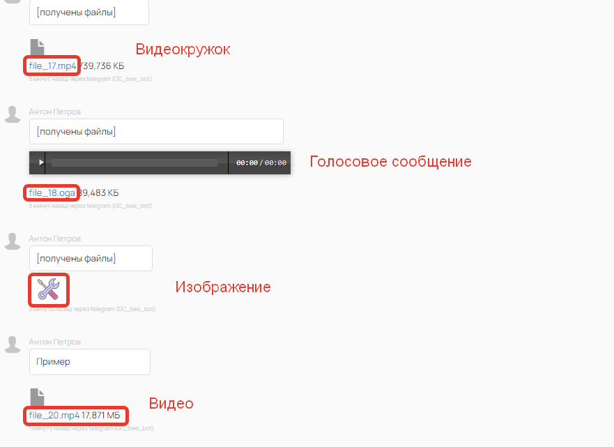Click the document icon above file_17.mp4
The image size is (614, 447).
tap(37, 47)
